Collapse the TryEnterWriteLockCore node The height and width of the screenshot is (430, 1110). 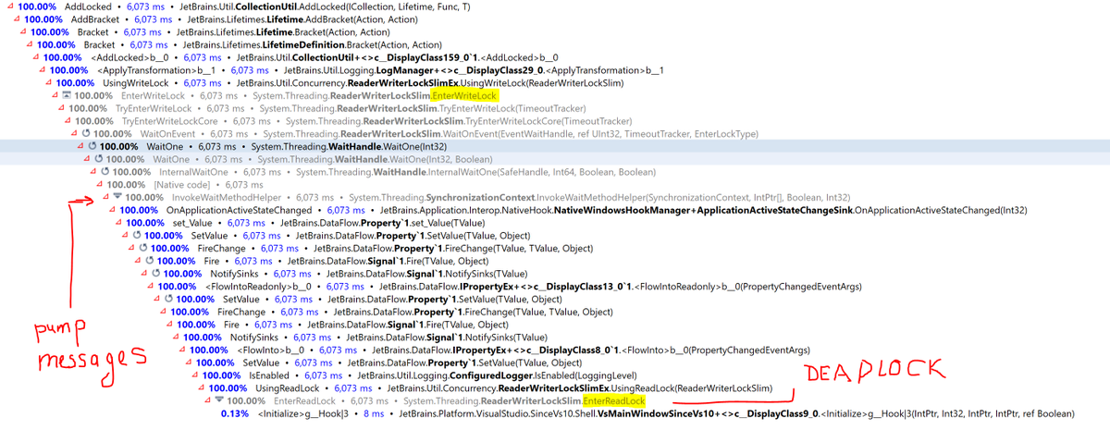[x=67, y=121]
